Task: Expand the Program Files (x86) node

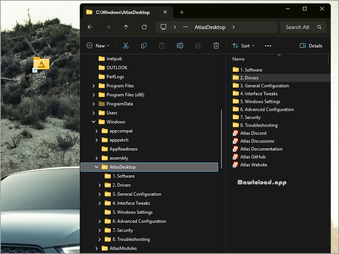Action: tap(94, 95)
